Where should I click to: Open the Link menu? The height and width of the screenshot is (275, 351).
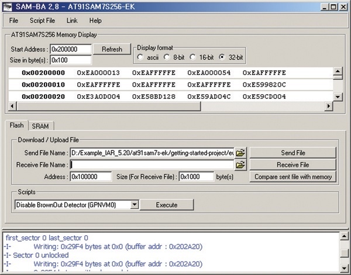72,20
